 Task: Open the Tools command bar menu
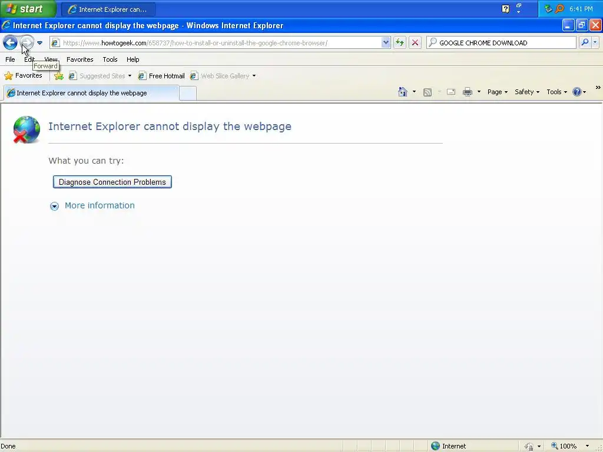click(557, 92)
